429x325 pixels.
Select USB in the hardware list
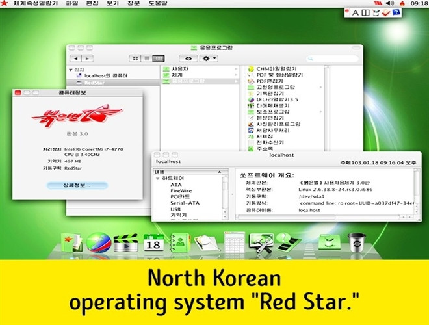[175, 209]
